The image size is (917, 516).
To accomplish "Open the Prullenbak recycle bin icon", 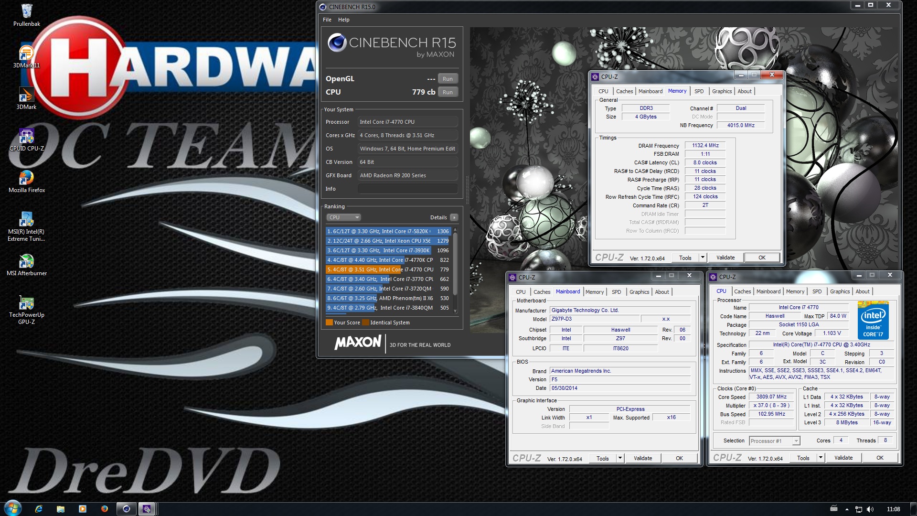I will pos(27,15).
